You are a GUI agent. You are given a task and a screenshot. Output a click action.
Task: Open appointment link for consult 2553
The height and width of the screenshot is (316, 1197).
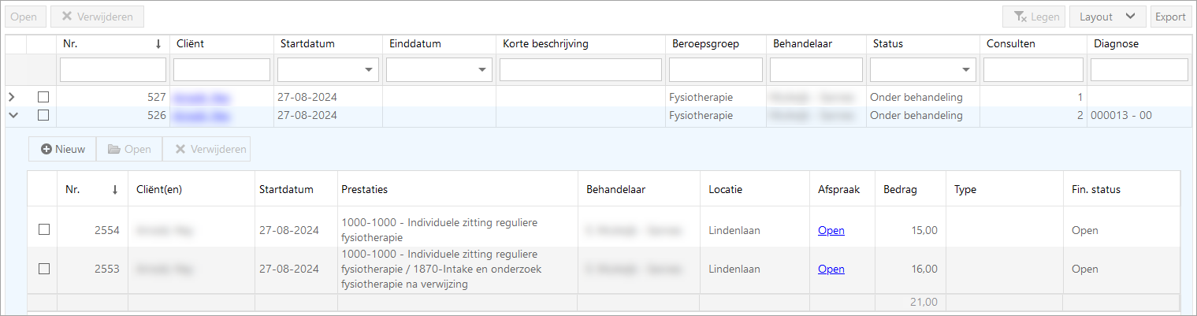[x=831, y=269]
